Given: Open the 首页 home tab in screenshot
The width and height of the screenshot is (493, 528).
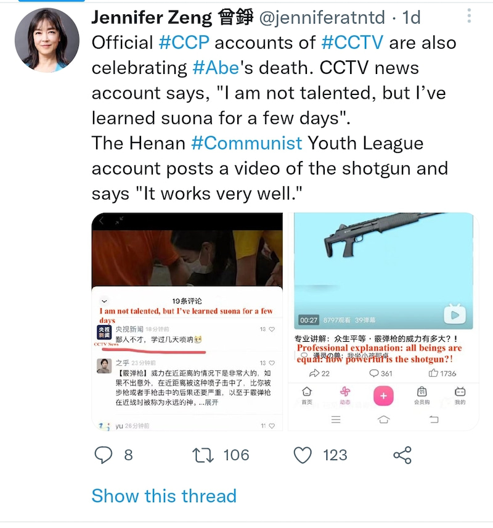Looking at the screenshot, I should point(306,395).
